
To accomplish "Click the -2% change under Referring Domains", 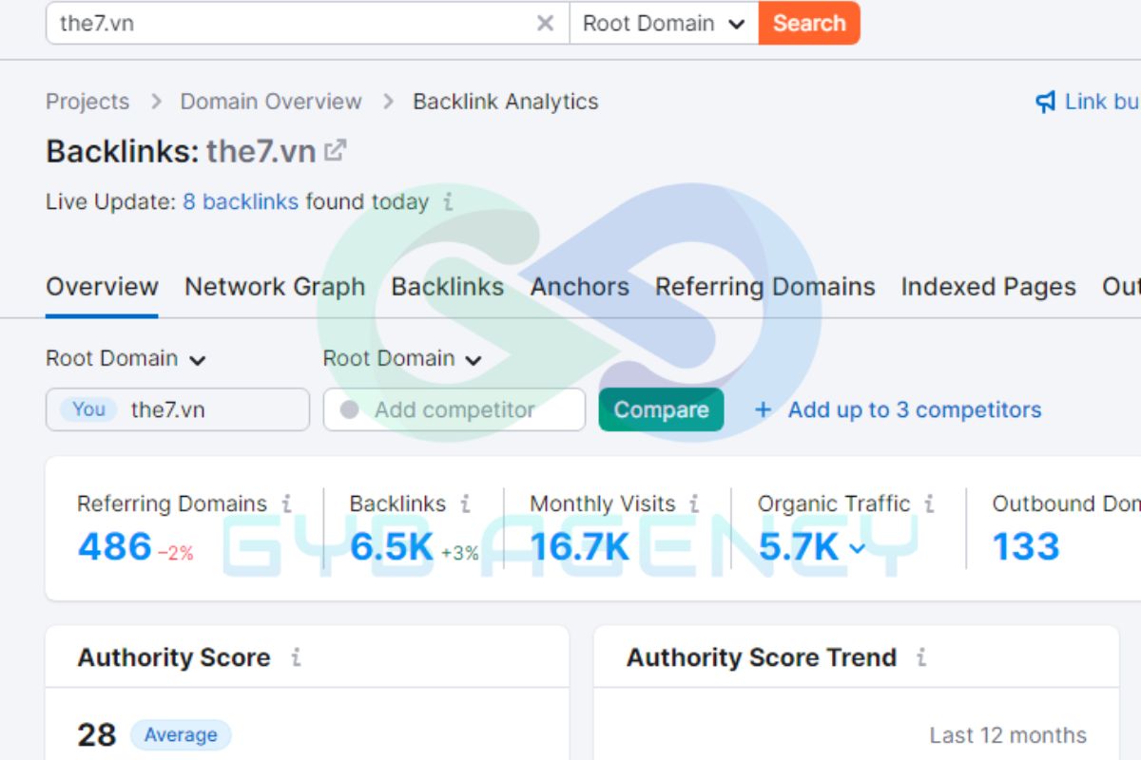I will click(176, 553).
